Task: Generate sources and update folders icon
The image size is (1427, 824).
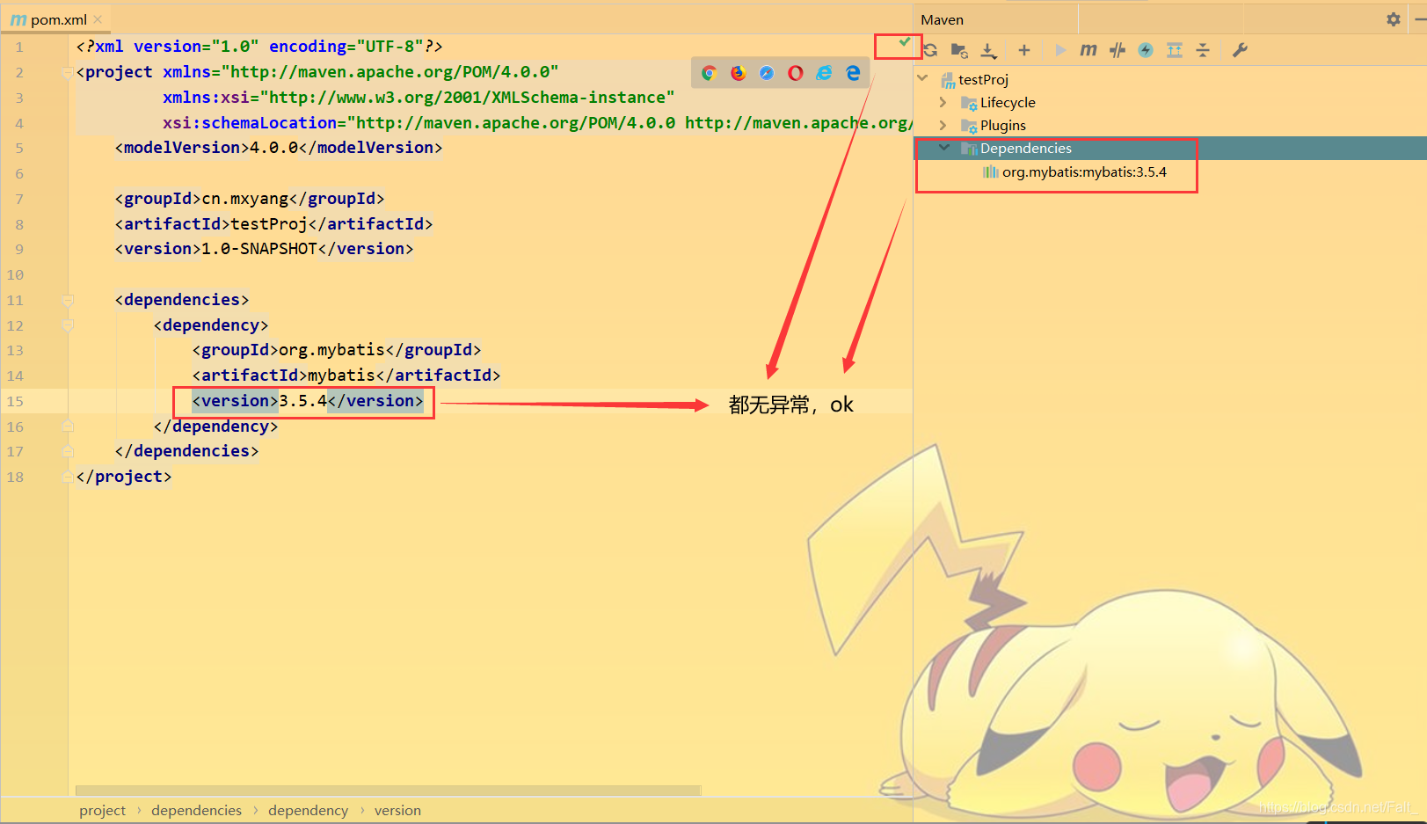Action: click(x=959, y=50)
